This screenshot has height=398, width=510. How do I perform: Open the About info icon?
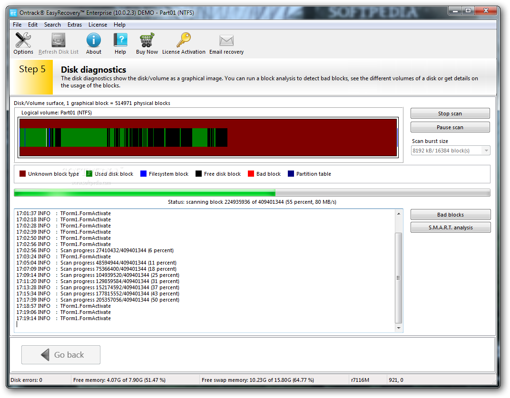coord(94,40)
